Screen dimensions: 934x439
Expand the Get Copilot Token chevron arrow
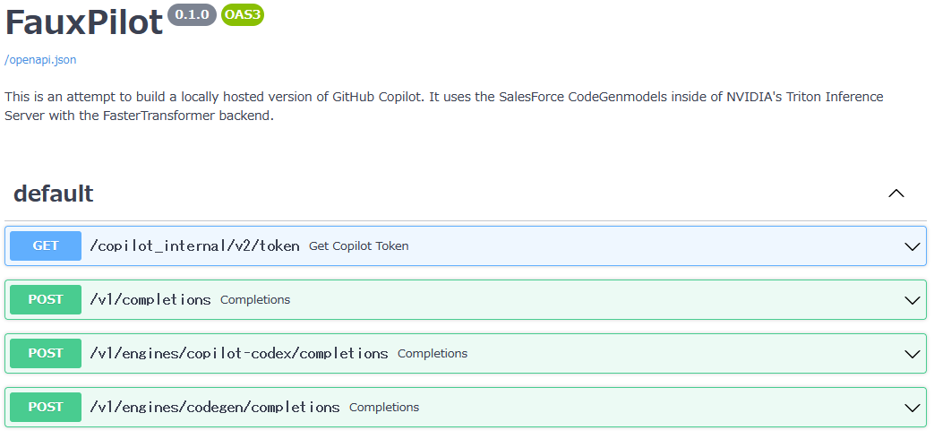913,246
